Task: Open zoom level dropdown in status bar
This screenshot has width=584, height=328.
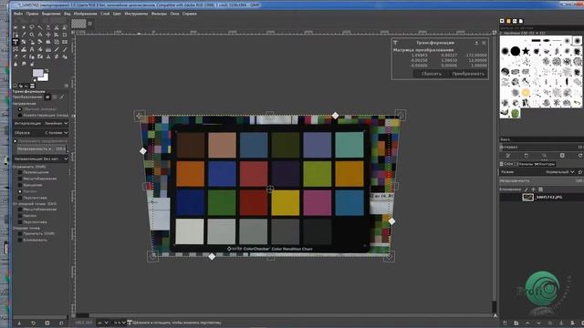Action: 120,323
